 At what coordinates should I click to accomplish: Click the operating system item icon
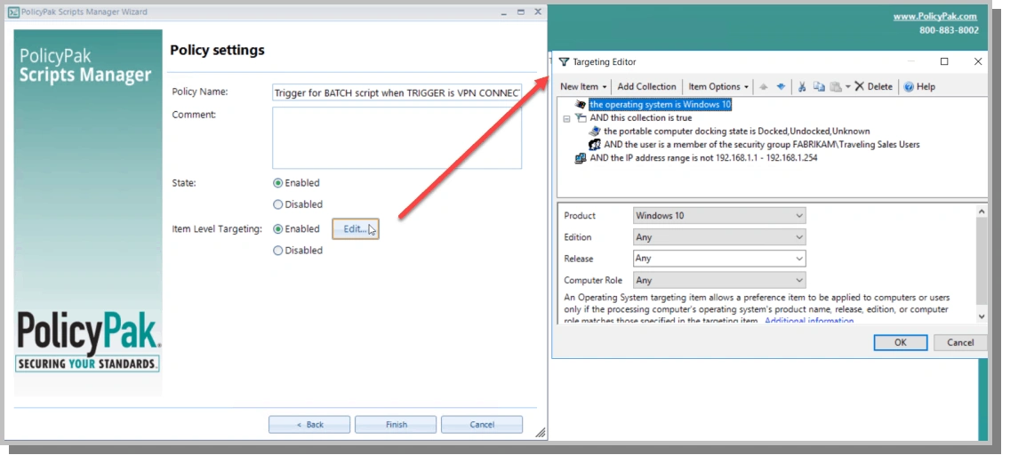tap(581, 104)
